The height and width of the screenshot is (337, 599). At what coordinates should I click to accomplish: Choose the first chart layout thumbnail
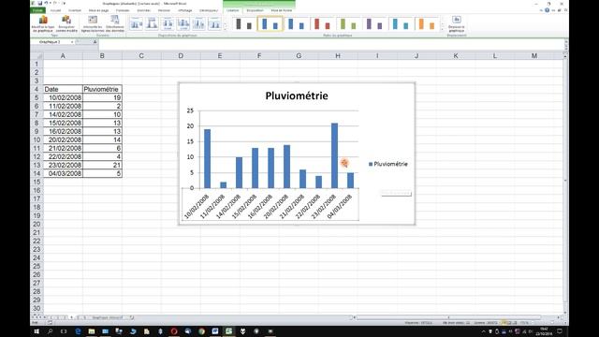136,23
